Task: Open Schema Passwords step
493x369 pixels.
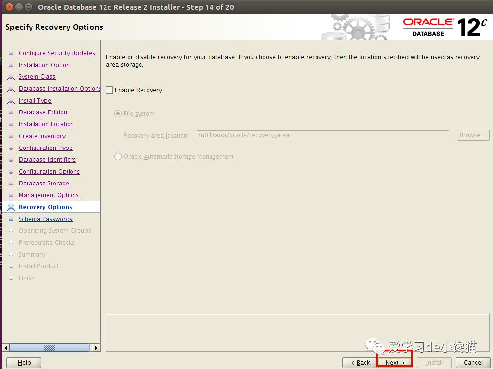Action: [45, 219]
